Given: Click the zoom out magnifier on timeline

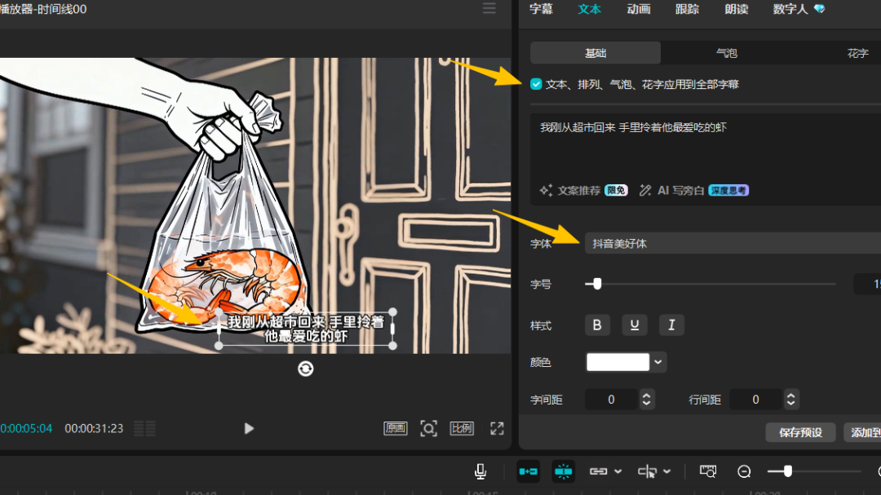Looking at the screenshot, I should tap(744, 471).
